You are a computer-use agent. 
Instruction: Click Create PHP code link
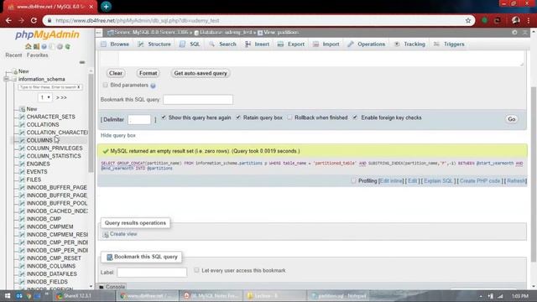(480, 181)
